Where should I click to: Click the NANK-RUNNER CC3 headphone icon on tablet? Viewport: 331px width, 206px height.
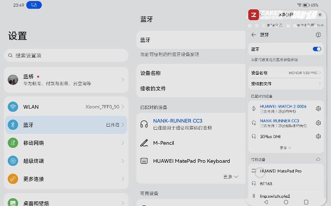(x=144, y=124)
